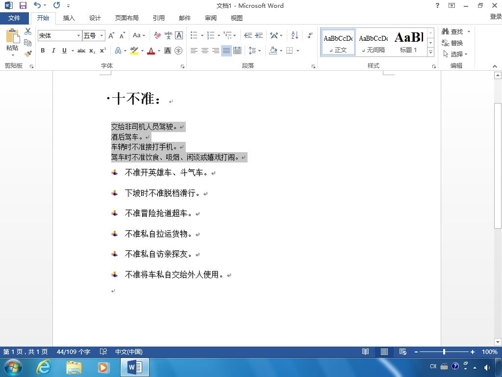Switch to Print Layout view
This screenshot has width=502, height=377.
click(384, 351)
